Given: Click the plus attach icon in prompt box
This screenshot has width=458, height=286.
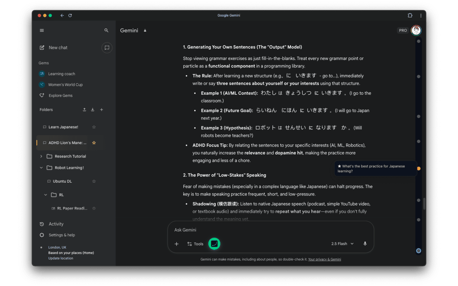Looking at the screenshot, I should (176, 244).
